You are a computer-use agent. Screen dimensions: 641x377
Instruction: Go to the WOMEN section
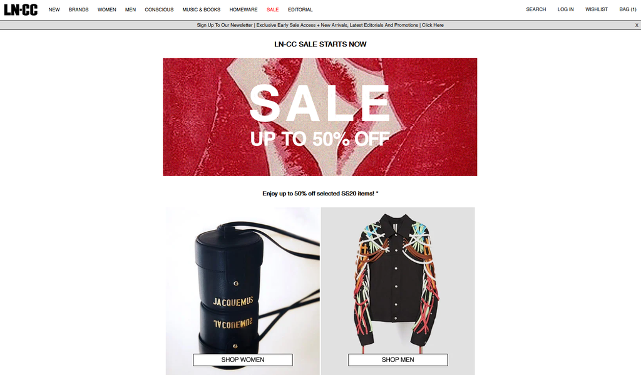106,10
